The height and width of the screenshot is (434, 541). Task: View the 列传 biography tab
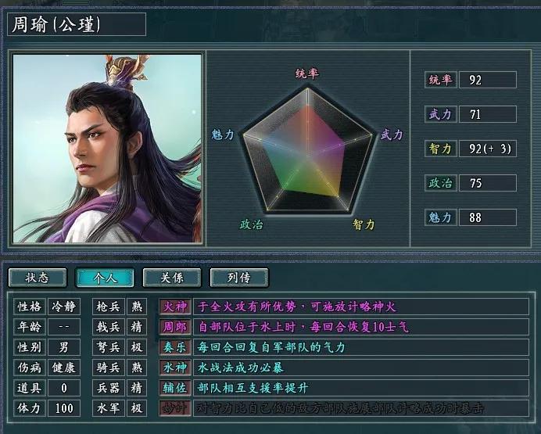[x=238, y=278]
